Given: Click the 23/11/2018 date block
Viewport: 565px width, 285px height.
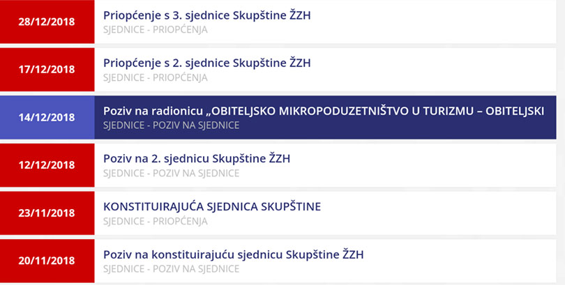Looking at the screenshot, I should 47,213.
